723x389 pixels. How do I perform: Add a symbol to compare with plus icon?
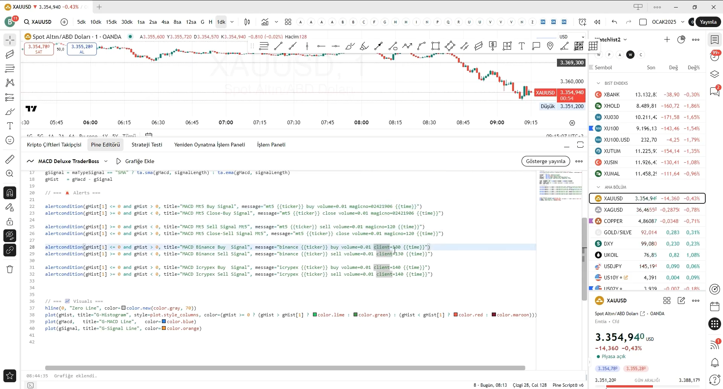(x=64, y=22)
